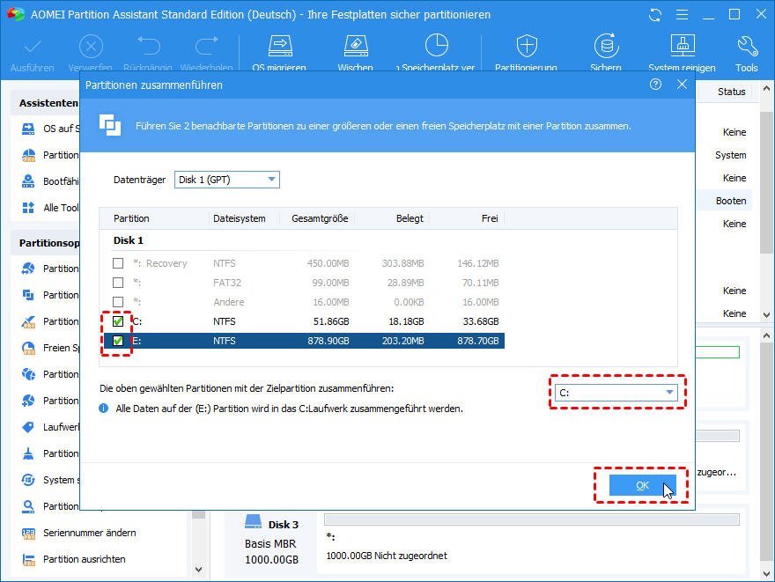Click Partition ausrichten in sidebar

point(85,559)
